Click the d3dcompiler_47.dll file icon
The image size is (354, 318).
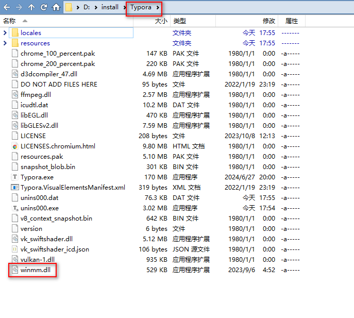pyautogui.click(x=15, y=74)
